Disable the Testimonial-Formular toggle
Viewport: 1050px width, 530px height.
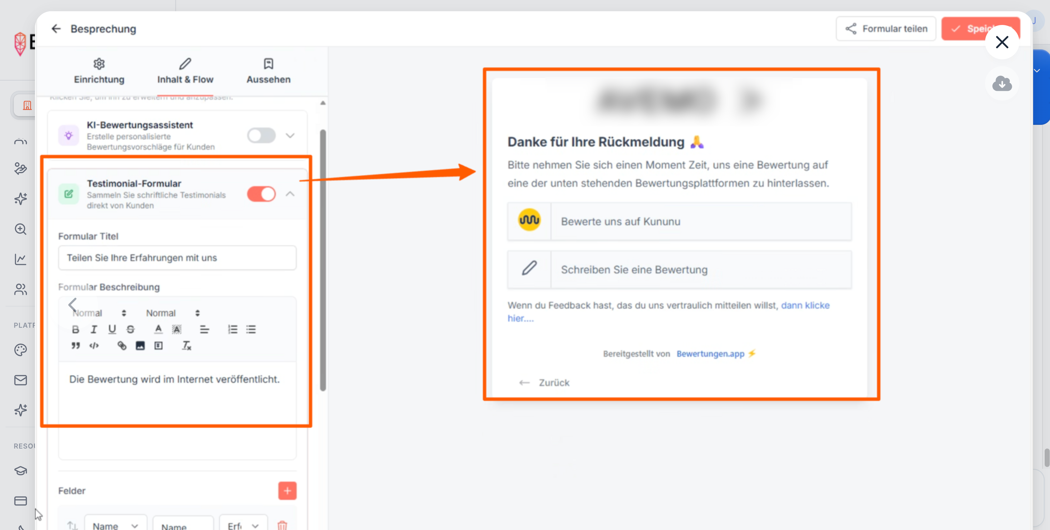261,194
